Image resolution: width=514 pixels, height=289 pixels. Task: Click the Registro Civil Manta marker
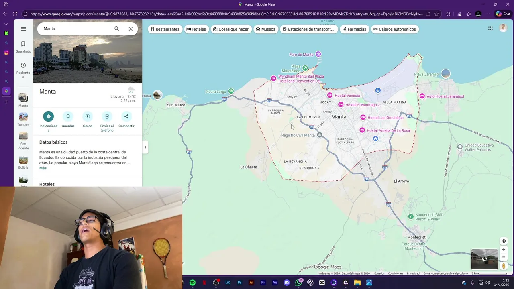[320, 135]
